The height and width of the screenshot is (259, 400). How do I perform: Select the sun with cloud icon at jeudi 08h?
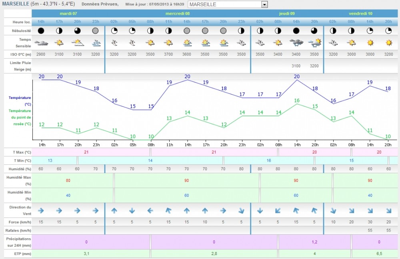278,43
